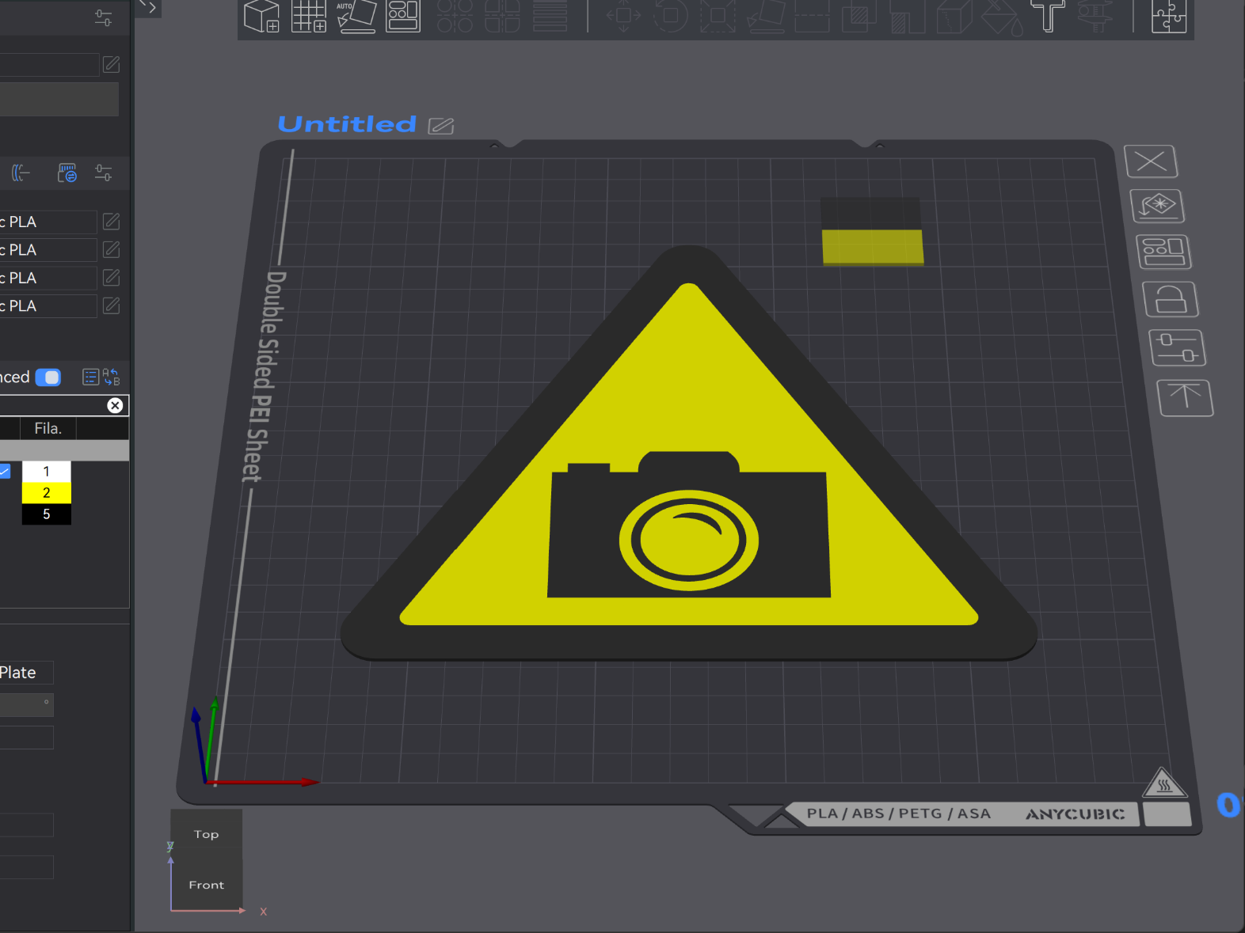Clear the search field with X
The image size is (1245, 933).
(115, 406)
